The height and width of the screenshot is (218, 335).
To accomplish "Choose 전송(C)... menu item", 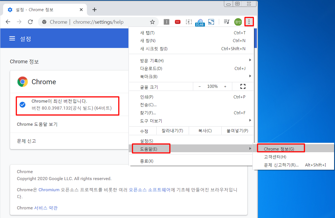I will 191,105.
